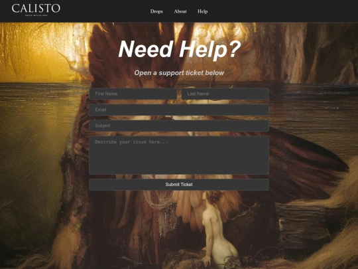Submit the ticket with the Submit Ticket button
Screen dimensions: 358x269
179,185
